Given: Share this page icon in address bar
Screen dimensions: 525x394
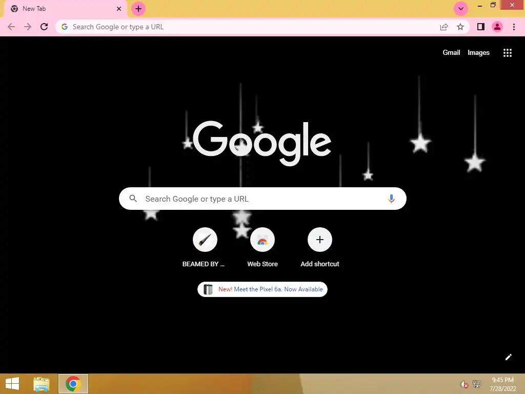Looking at the screenshot, I should 444,27.
